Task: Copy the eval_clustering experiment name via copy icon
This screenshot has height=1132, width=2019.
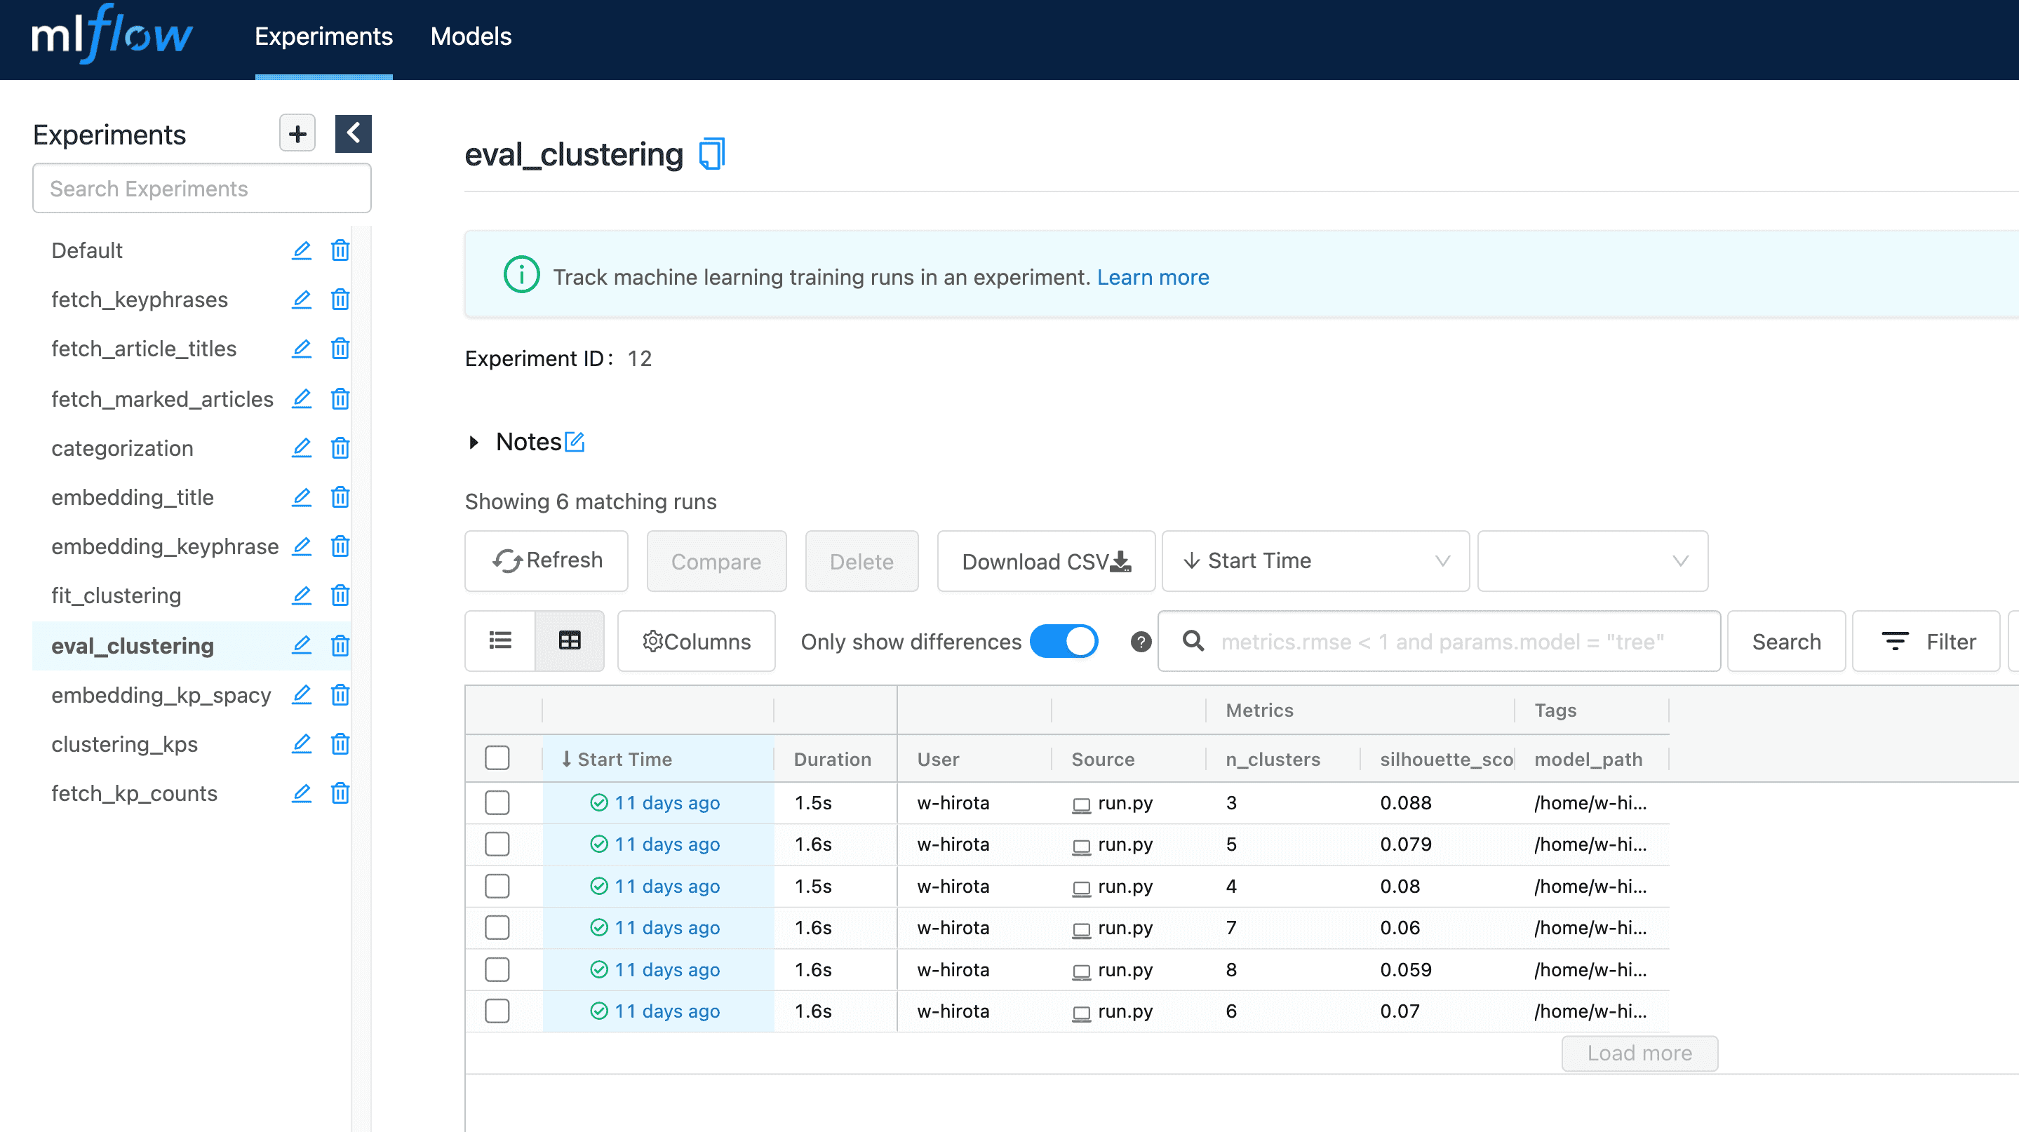Action: 711,154
